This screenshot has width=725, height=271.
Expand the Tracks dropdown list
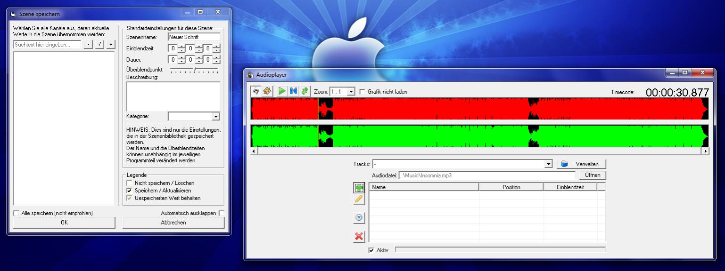click(x=548, y=164)
